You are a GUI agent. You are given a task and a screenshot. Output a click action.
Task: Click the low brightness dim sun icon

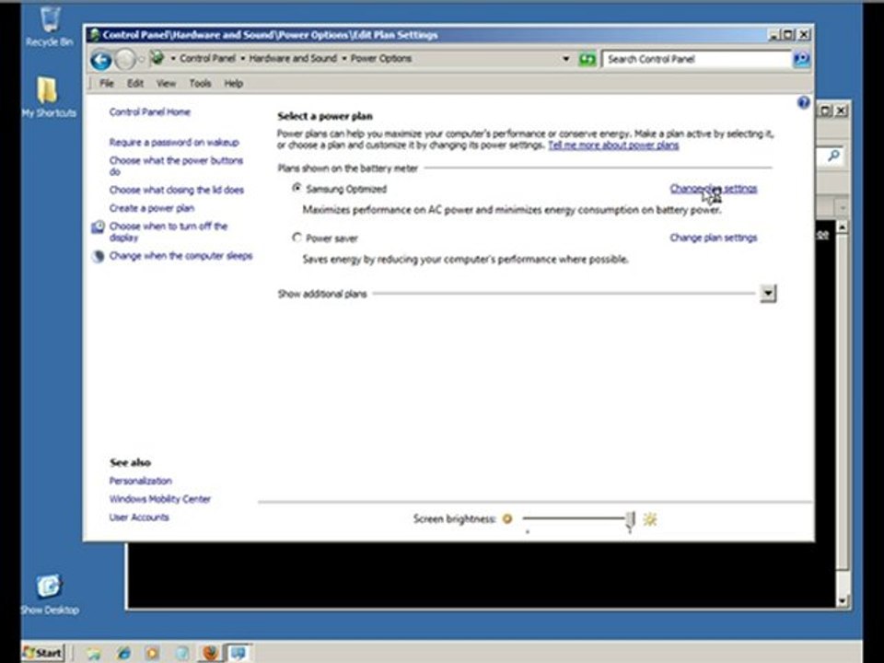(x=507, y=518)
